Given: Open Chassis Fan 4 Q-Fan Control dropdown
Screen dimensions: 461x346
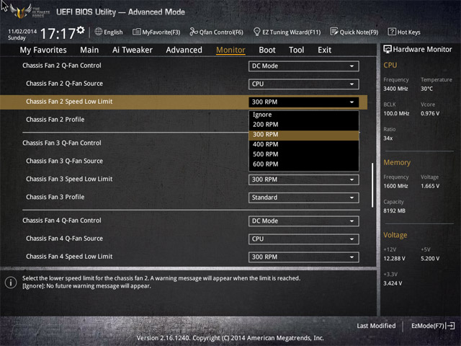Looking at the screenshot, I should pos(304,221).
